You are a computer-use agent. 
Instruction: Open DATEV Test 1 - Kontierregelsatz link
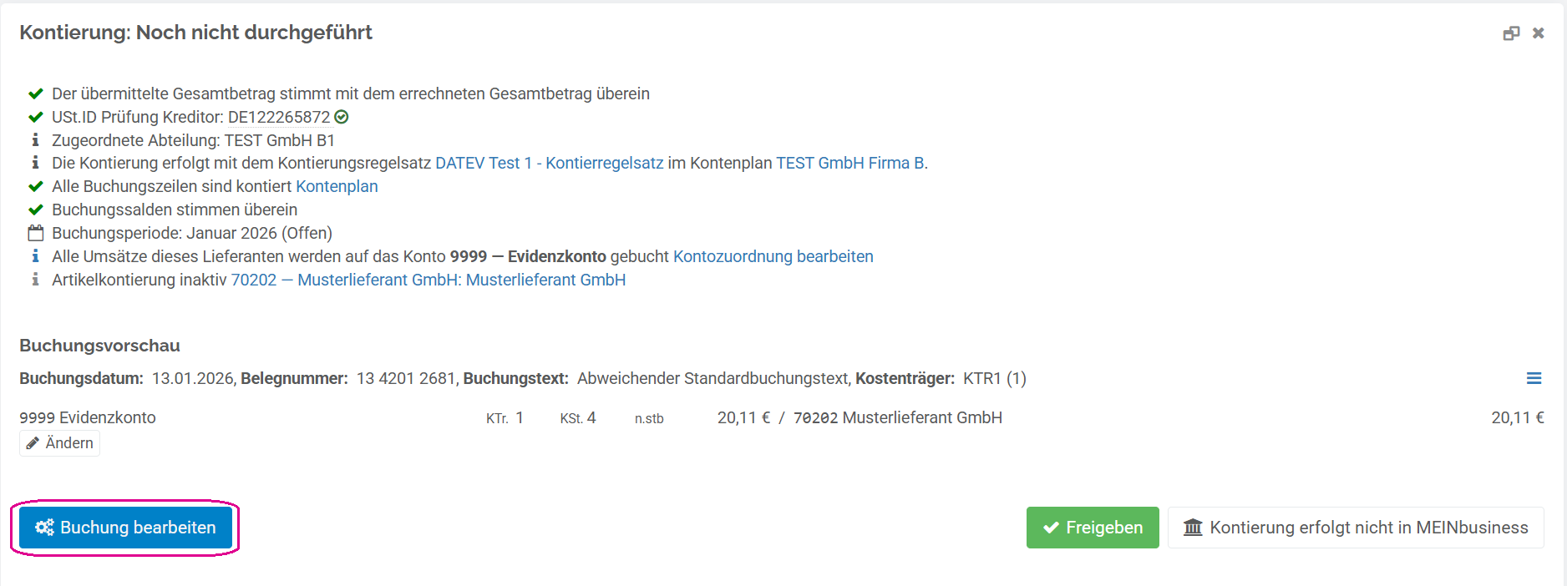coord(549,163)
